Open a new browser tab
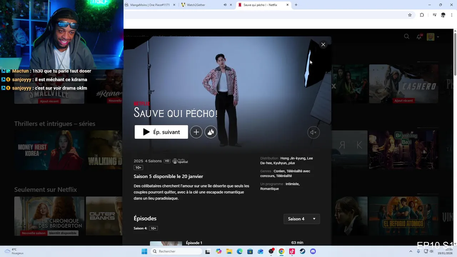Image resolution: width=457 pixels, height=257 pixels. (296, 5)
